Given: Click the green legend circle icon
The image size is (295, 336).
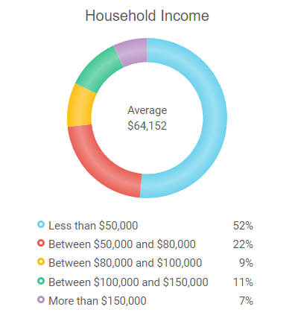Looking at the screenshot, I should (x=41, y=281).
